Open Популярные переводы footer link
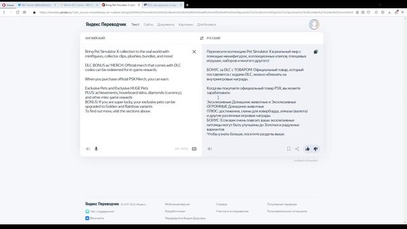This screenshot has width=407, height=229. pos(282,204)
